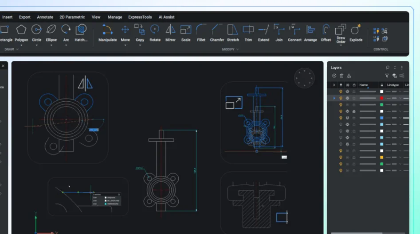Select the Trim tool
420x234 pixels.
pyautogui.click(x=248, y=30)
